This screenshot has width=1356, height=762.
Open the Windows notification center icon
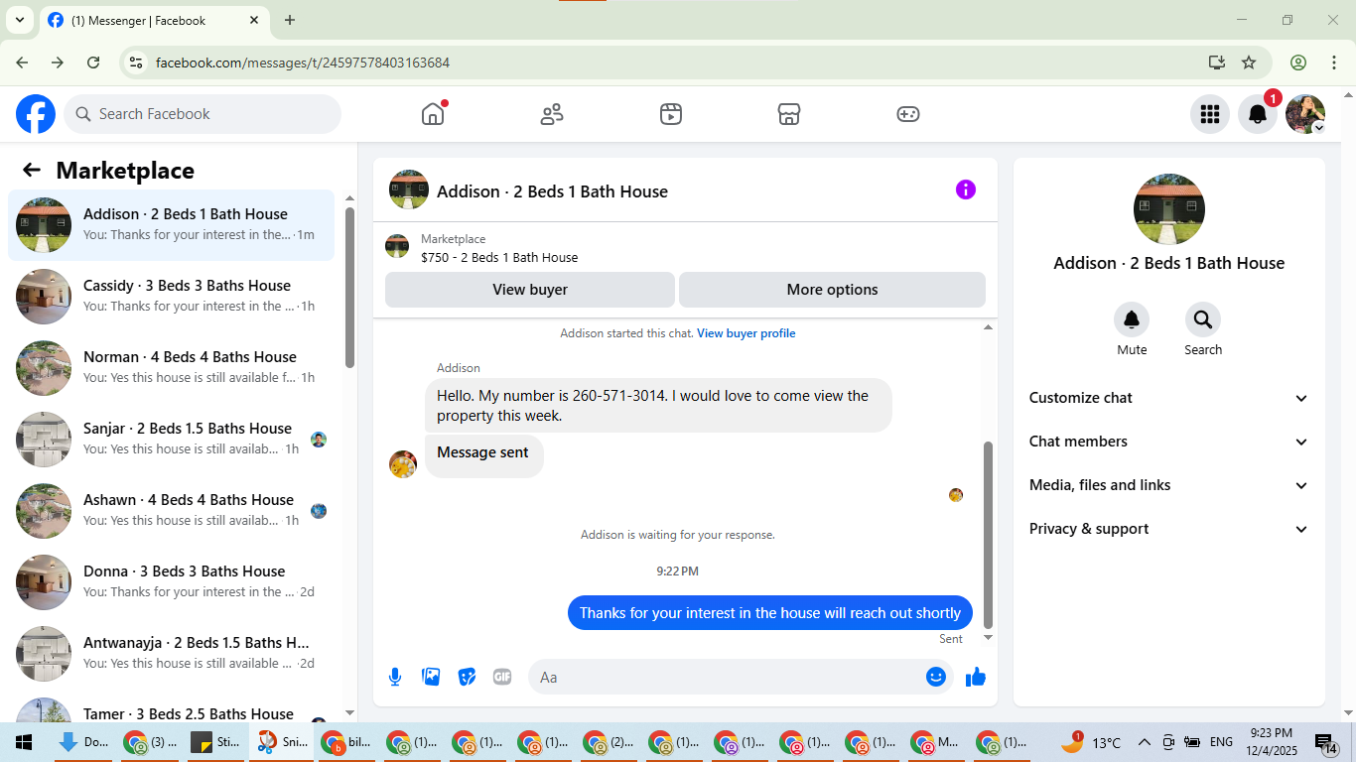pos(1326,742)
